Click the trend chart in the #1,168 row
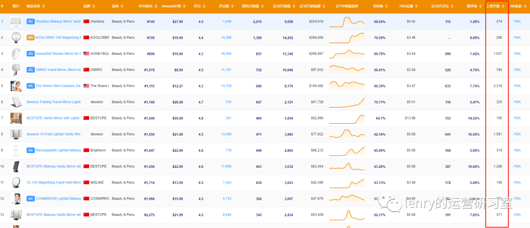This screenshot has width=530, height=228. click(347, 102)
